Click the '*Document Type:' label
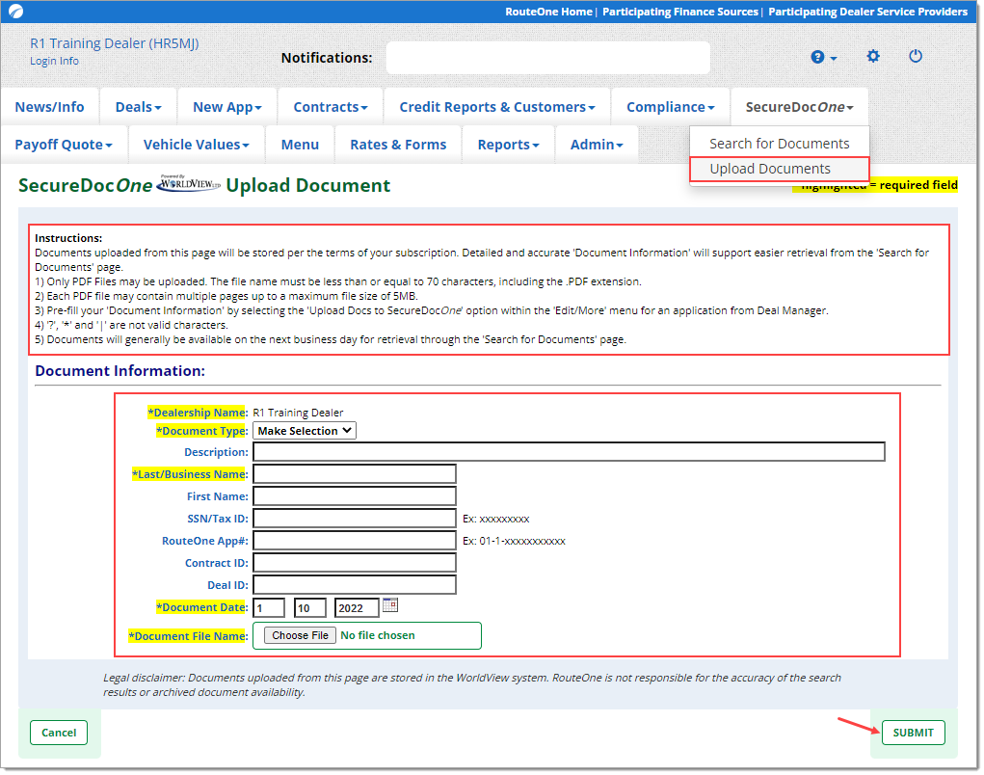 pyautogui.click(x=202, y=431)
